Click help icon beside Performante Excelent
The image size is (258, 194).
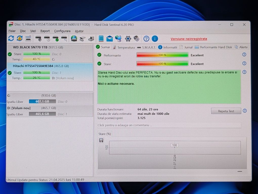(x=244, y=55)
